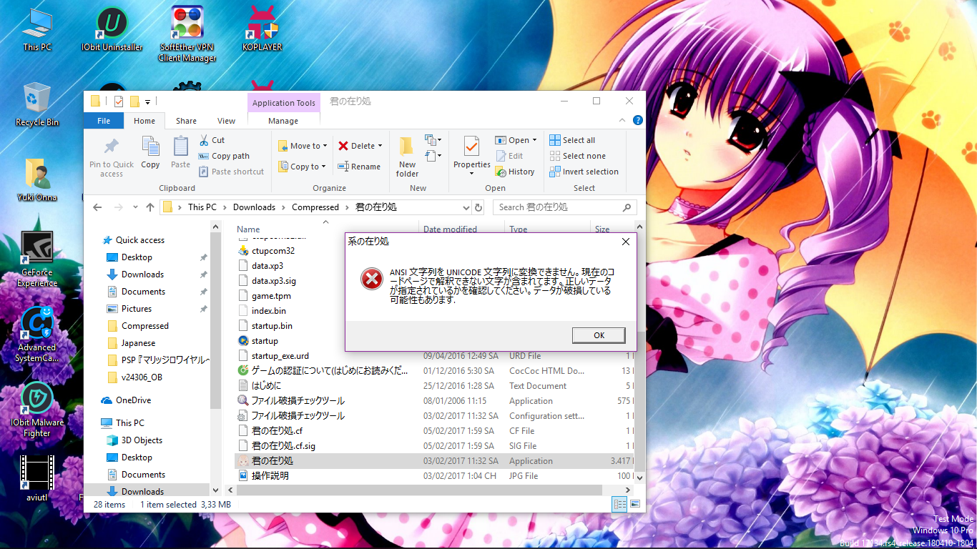Click Pin to Quick access ribbon icon
977x549 pixels.
pos(112,157)
